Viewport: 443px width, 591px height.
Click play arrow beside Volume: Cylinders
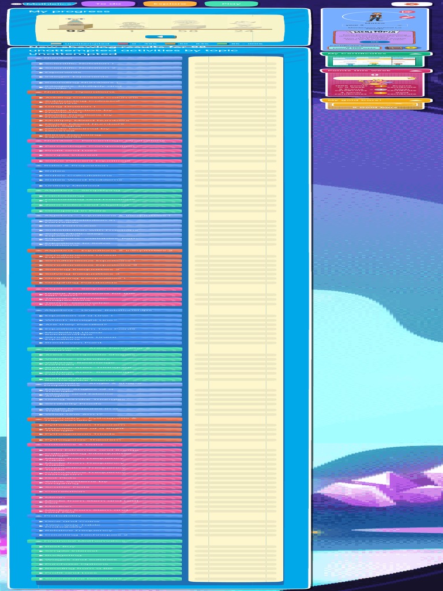coord(41,359)
